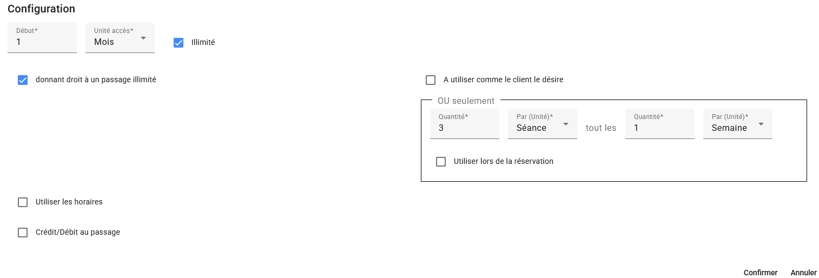Click the arrow icon beside Séance
The height and width of the screenshot is (278, 819).
pos(566,124)
